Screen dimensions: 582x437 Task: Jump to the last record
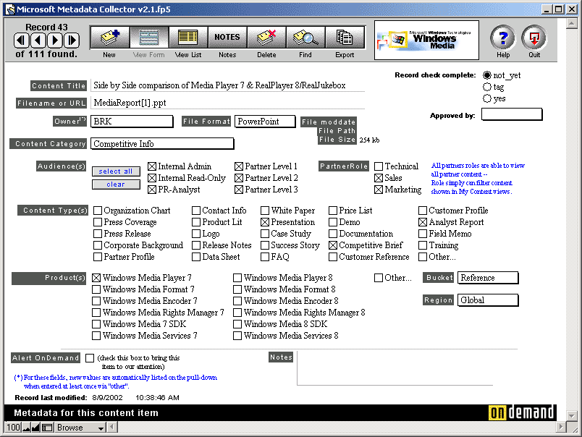[x=72, y=40]
